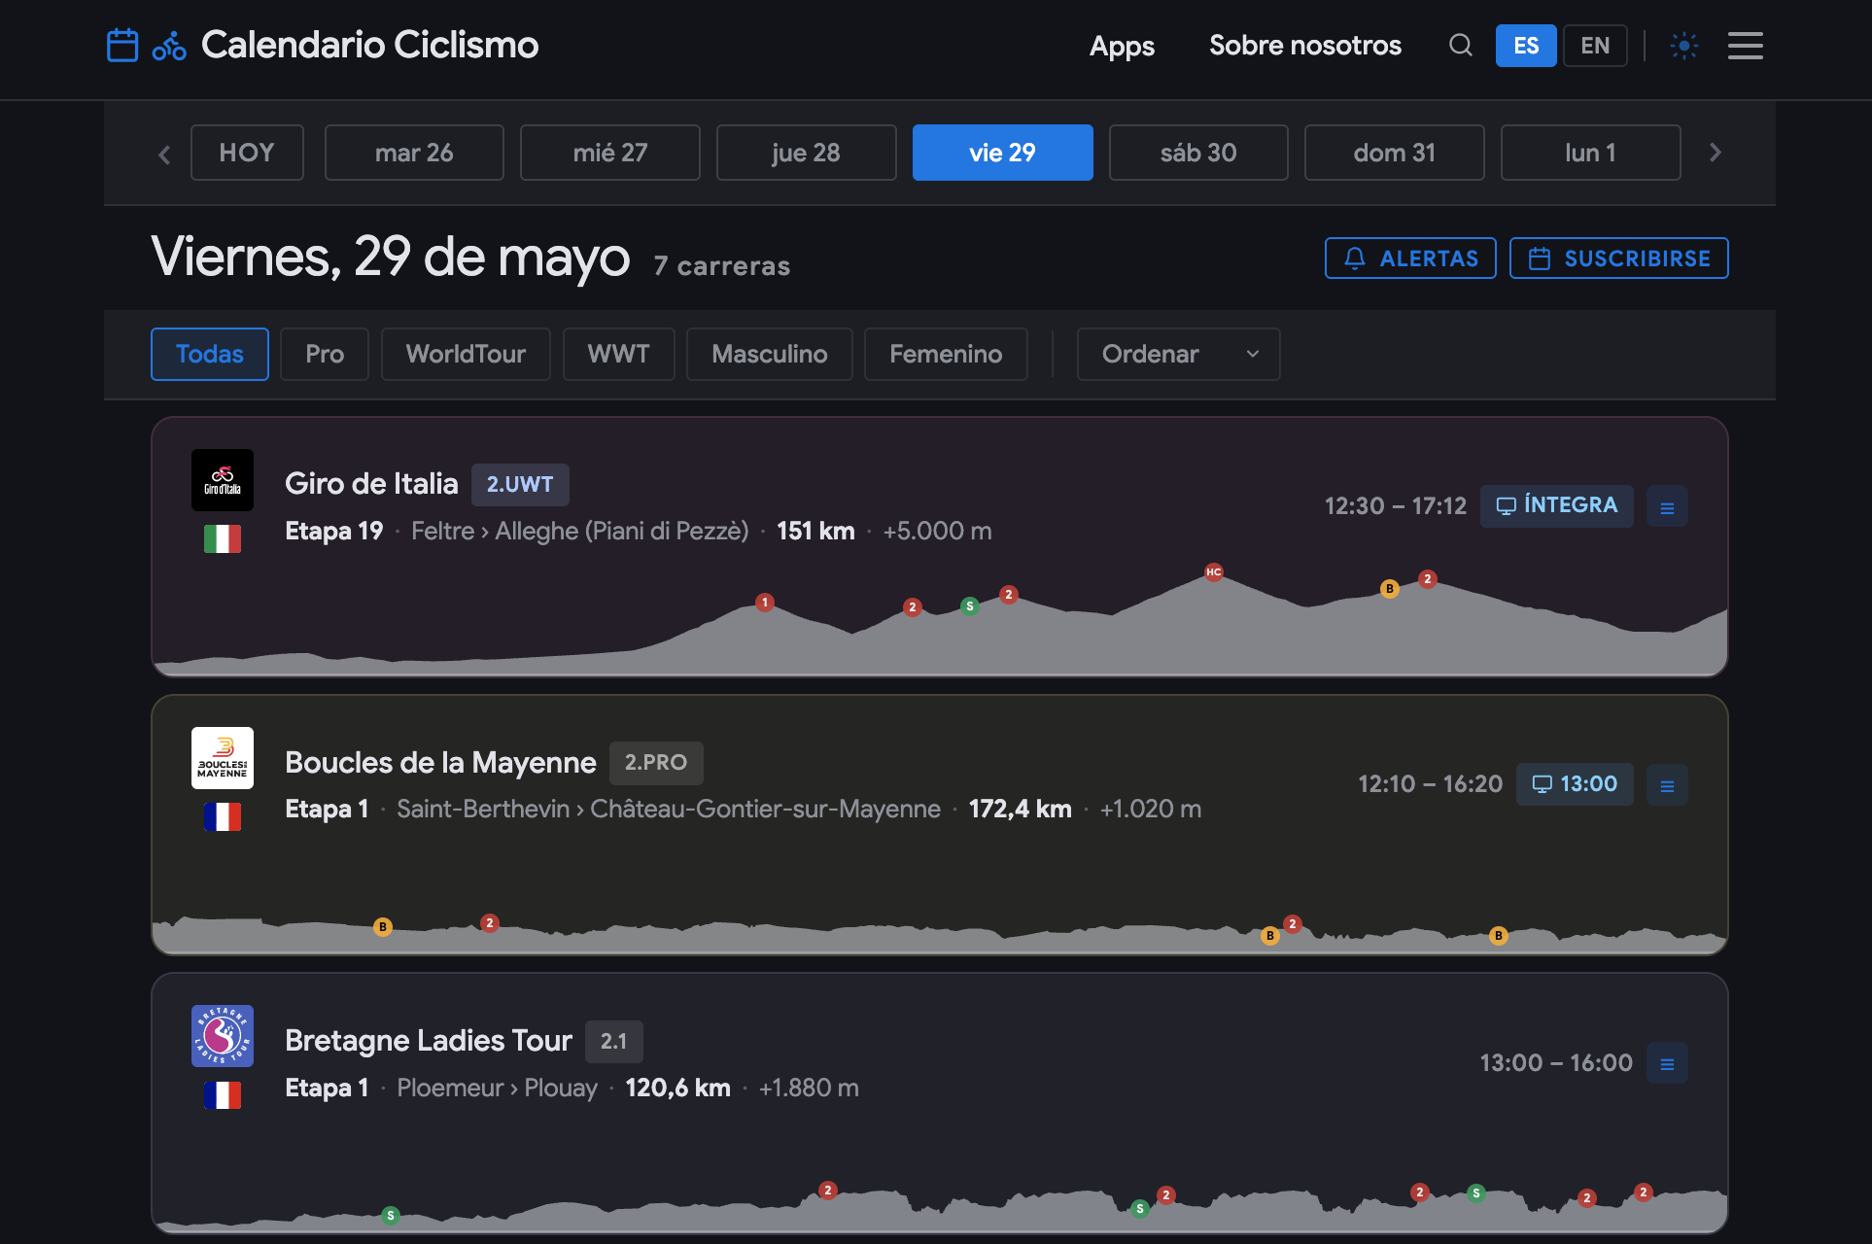Go to next dates with right chevron
The image size is (1872, 1244).
coord(1715,153)
